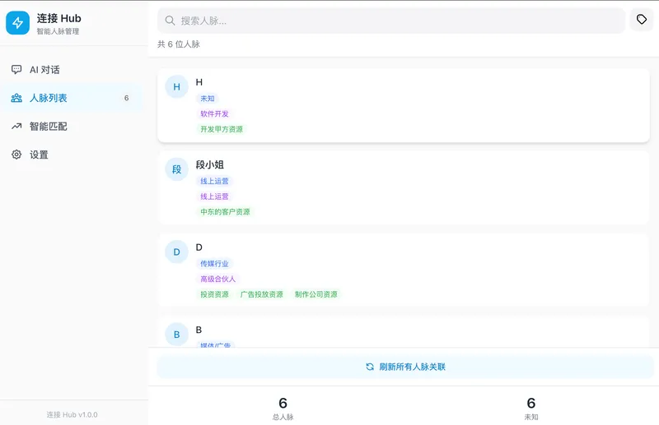Click the 制作公司资源 tag
Viewport: 659px width, 425px height.
pos(316,294)
